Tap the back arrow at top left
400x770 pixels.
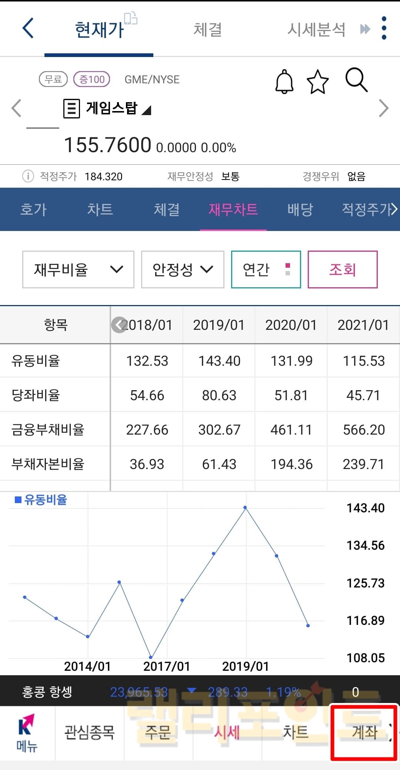[28, 28]
